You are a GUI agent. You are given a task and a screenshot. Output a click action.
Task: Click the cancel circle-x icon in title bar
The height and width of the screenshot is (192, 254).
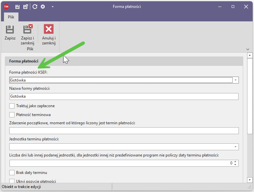pos(43,7)
